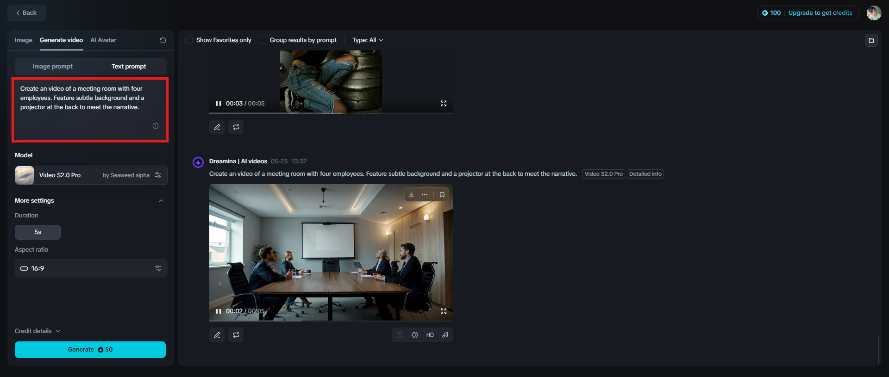889x377 pixels.
Task: Click the meeting room video preview
Action: pos(331,252)
